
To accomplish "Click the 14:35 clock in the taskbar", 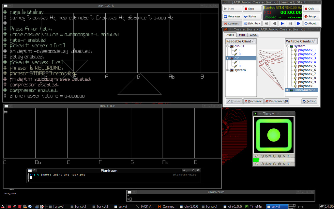I will (329, 206).
